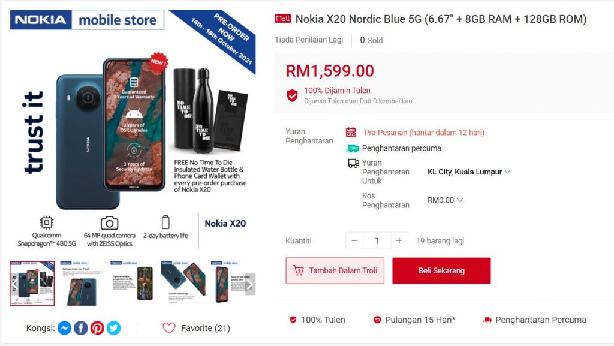614x346 pixels.
Task: Share product on Facebook
Action: (81, 328)
